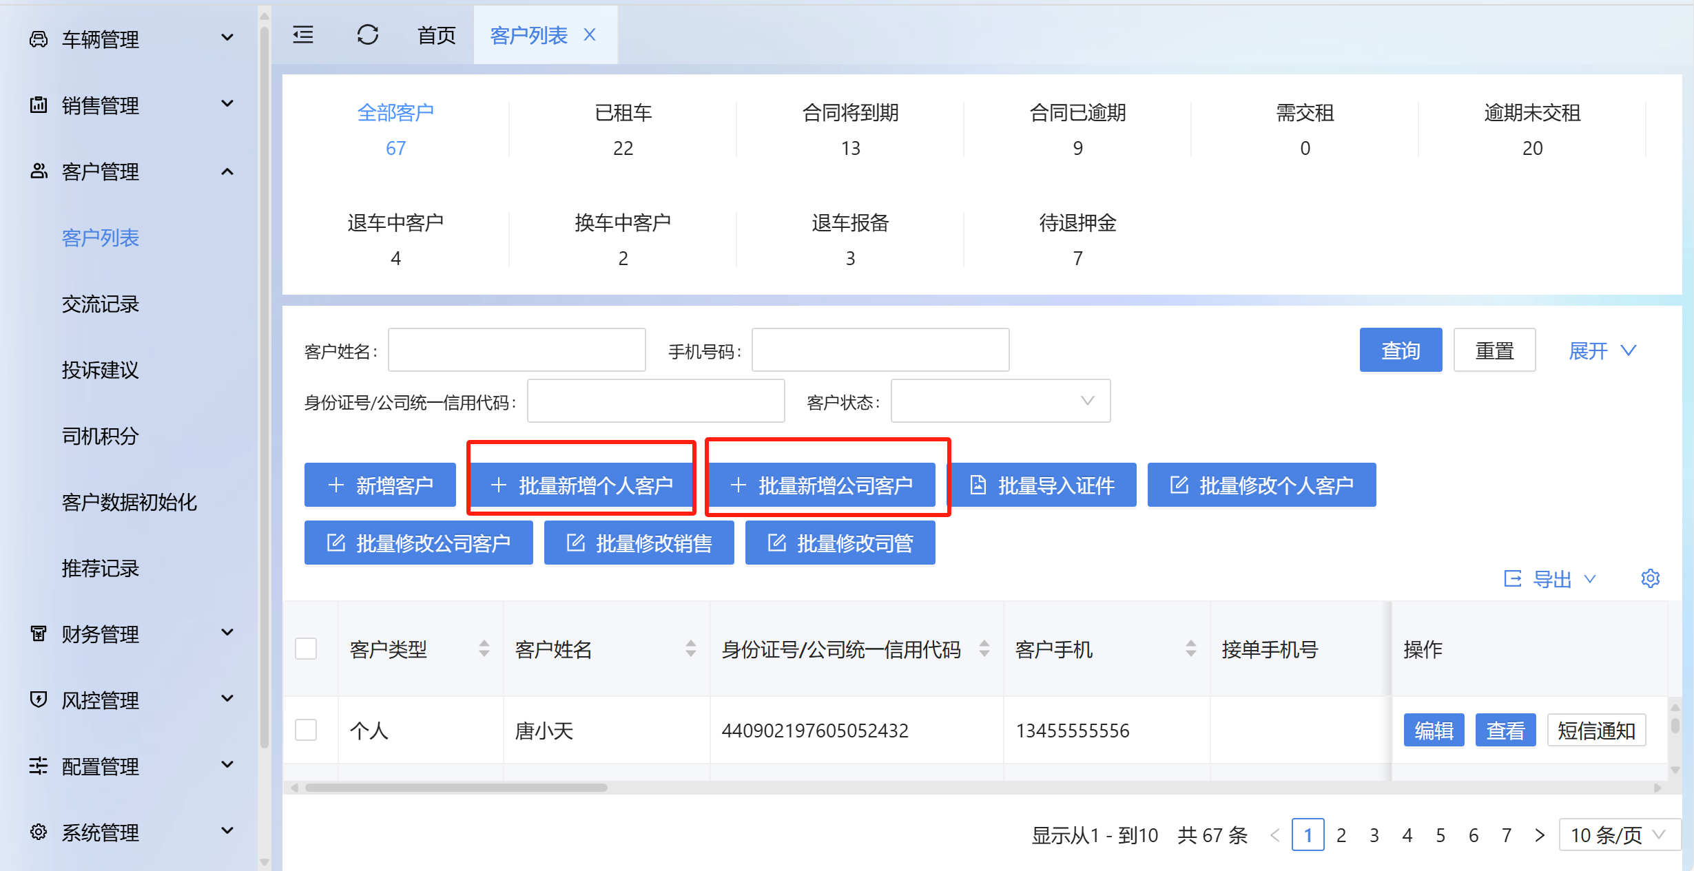Click 批量导入证件 button

click(1043, 485)
